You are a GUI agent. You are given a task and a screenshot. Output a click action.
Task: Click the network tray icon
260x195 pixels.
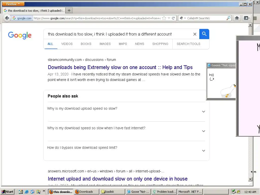[x=234, y=192]
